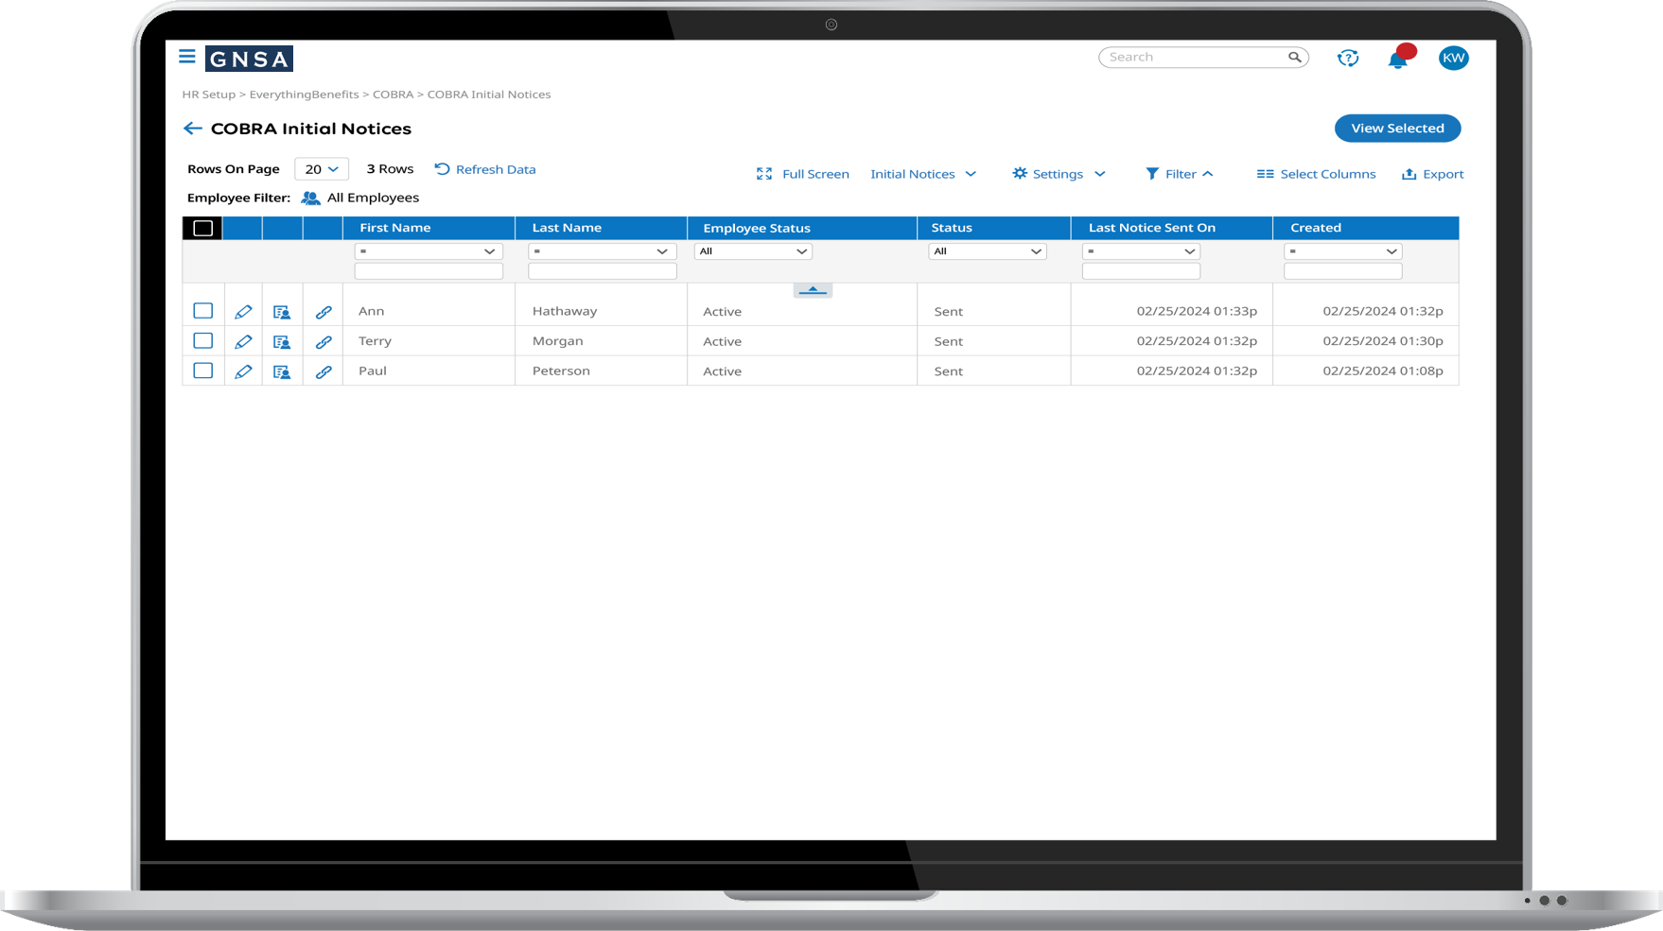Collapse the Initial Notices dropdown menu
The height and width of the screenshot is (931, 1663).
(972, 174)
